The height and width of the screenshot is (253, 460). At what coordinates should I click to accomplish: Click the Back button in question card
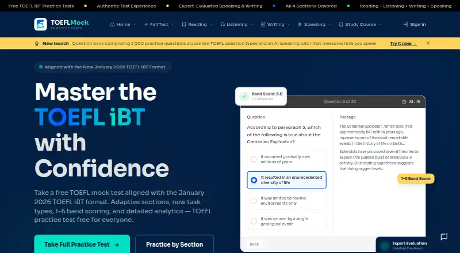(x=254, y=244)
